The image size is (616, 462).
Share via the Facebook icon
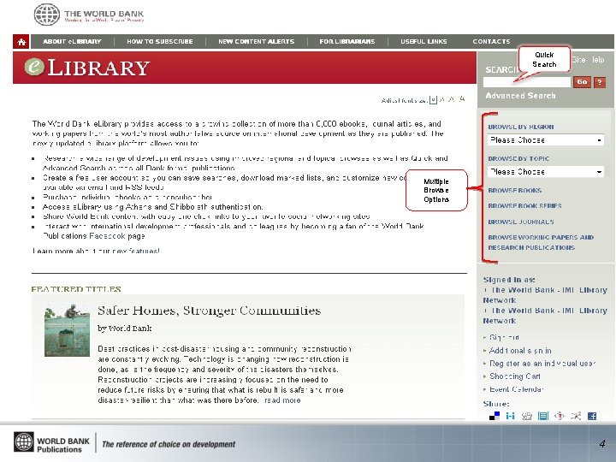pyautogui.click(x=592, y=416)
